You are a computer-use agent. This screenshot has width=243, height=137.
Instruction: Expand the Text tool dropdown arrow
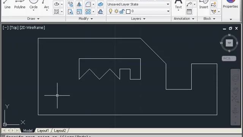(x=178, y=10)
